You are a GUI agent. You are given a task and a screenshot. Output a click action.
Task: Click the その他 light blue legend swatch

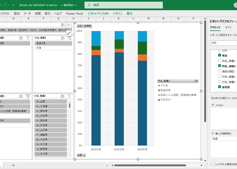coord(159,86)
